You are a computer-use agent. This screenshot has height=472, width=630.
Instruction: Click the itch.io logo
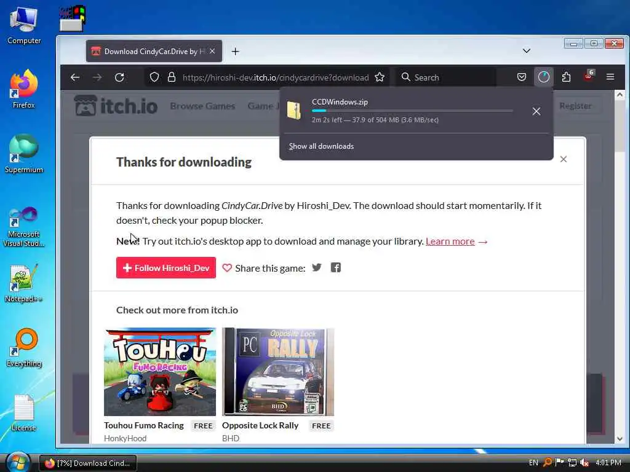click(116, 106)
